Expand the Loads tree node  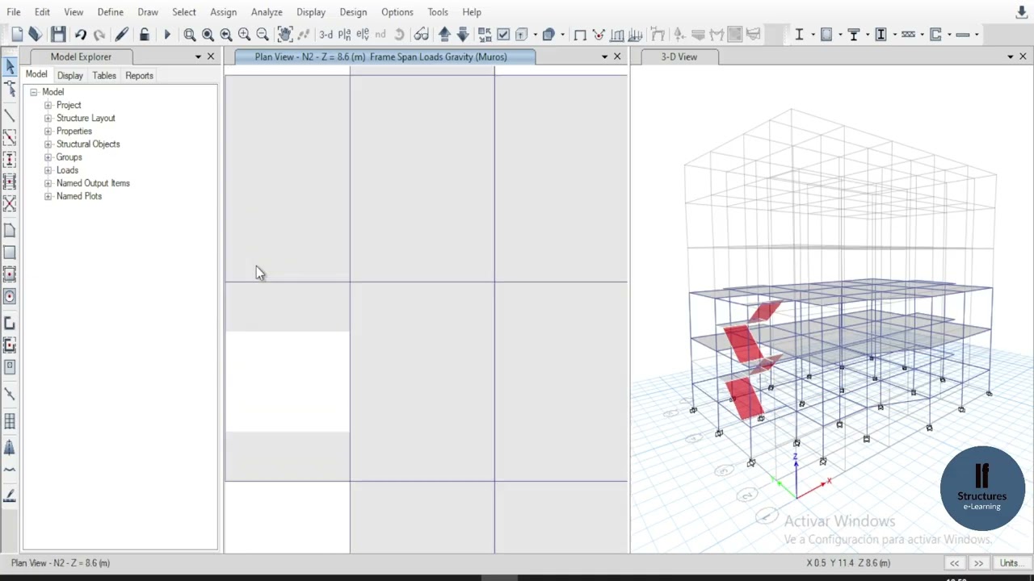pyautogui.click(x=48, y=170)
